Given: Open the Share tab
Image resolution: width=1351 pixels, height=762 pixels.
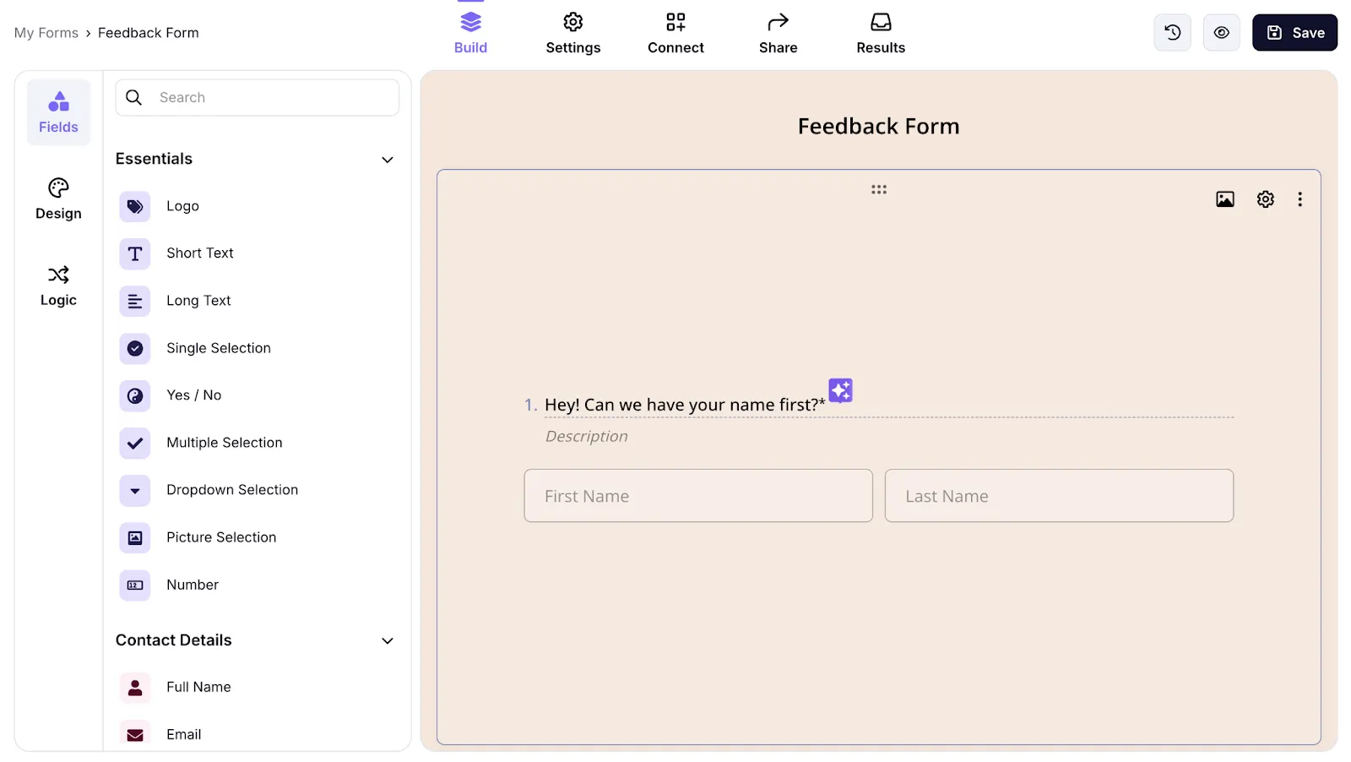Looking at the screenshot, I should (778, 32).
